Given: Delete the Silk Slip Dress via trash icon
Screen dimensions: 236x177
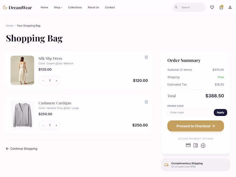Looking at the screenshot, I should 146,57.
